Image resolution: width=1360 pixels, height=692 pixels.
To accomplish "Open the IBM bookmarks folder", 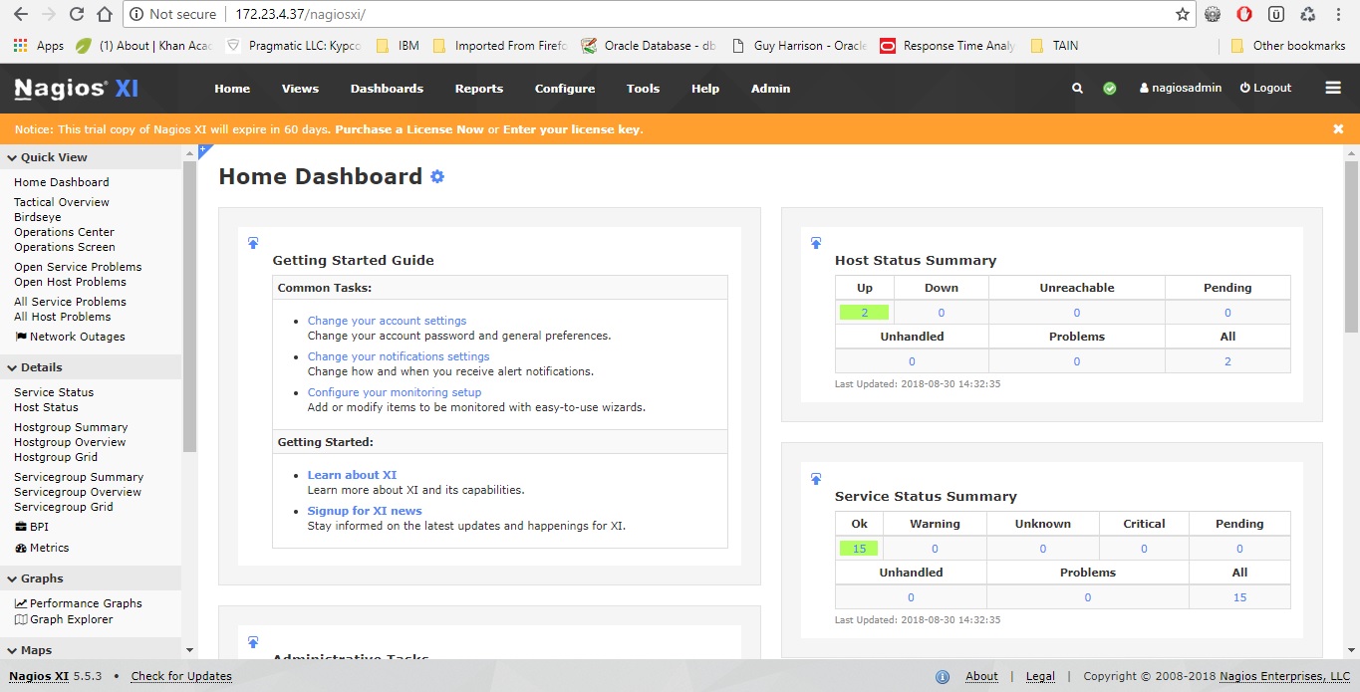I will tap(398, 46).
